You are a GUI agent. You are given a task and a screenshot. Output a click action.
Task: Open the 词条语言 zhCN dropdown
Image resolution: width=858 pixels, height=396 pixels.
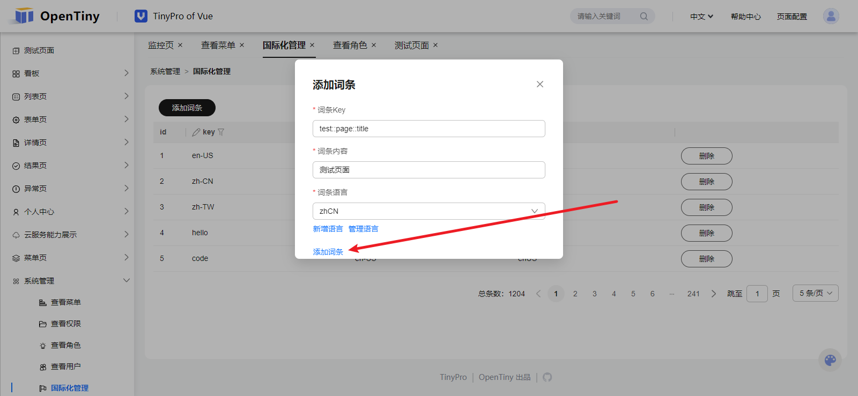click(x=428, y=211)
